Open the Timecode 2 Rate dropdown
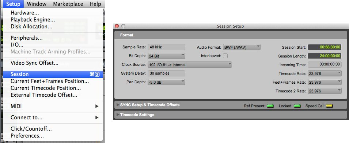349x143 pixels. (x=325, y=91)
